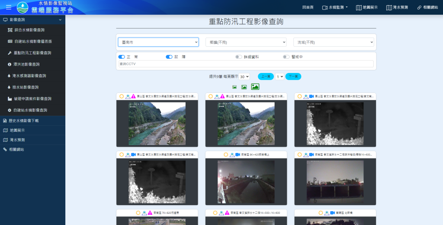Click the sun weather icon on 安南區 8K+420安南橋上 card
Screen dimensions: 443x225
coord(225,155)
